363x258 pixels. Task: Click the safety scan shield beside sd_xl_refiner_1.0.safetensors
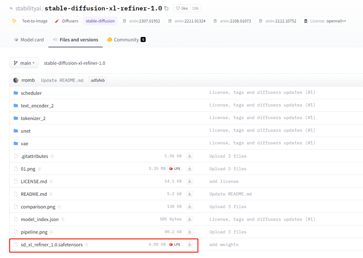click(87, 245)
